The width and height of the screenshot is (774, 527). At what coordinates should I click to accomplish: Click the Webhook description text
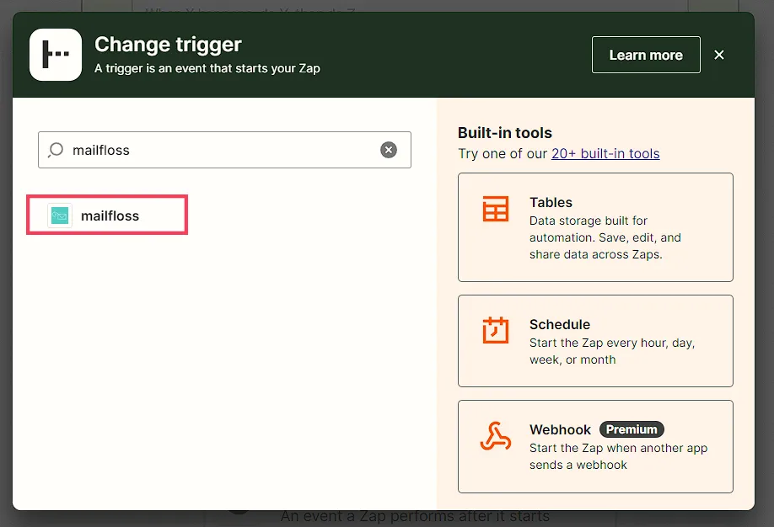click(x=619, y=456)
